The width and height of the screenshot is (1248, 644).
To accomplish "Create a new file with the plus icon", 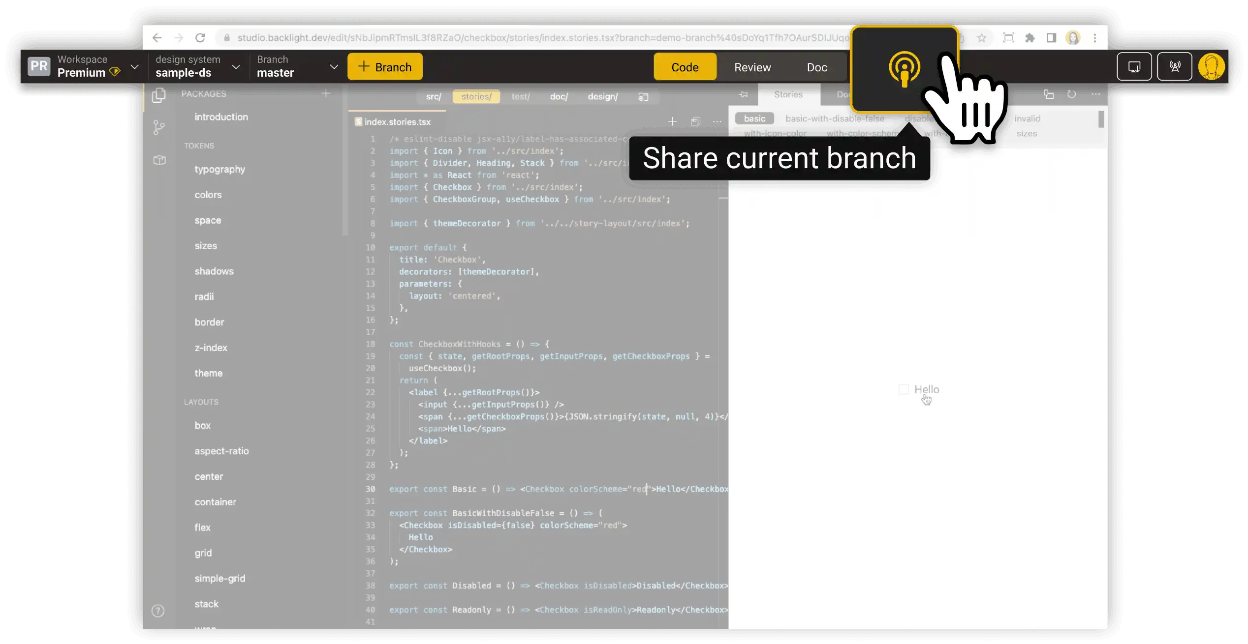I will [672, 121].
